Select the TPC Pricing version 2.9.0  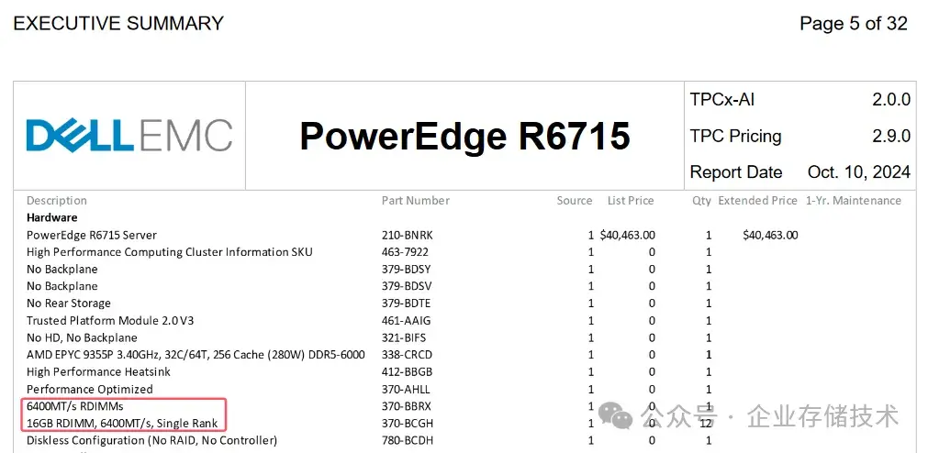click(x=891, y=136)
